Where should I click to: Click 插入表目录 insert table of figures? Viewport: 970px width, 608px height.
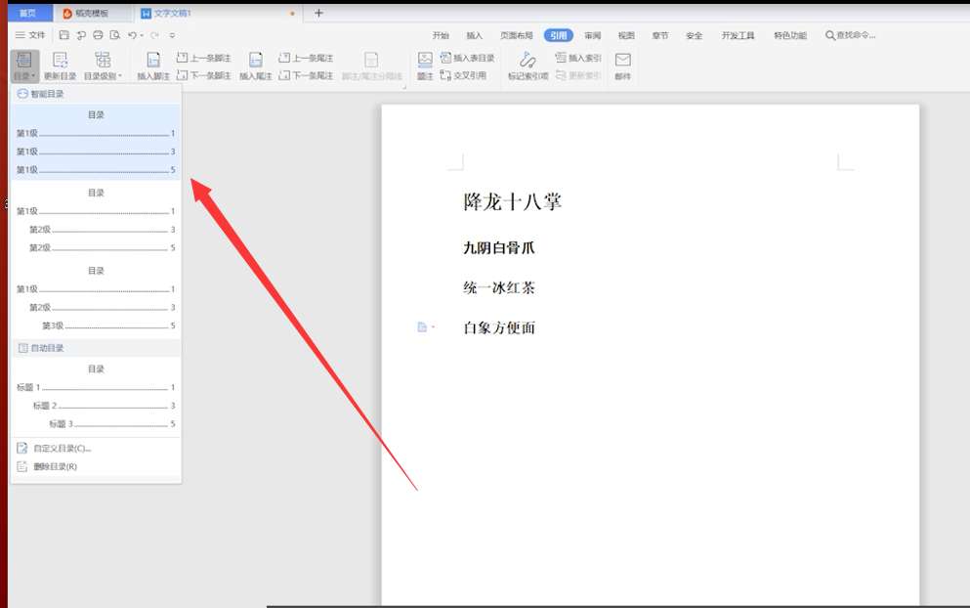pos(468,58)
